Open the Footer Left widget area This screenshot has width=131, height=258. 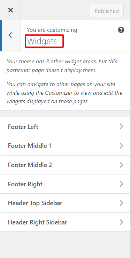(65, 127)
